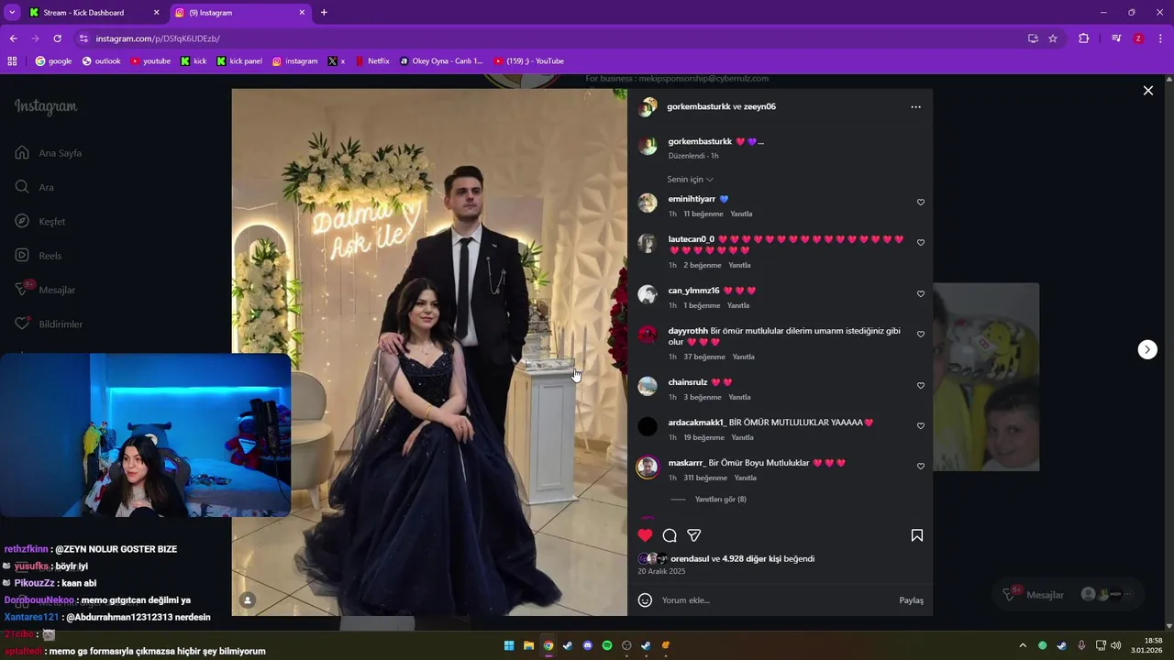
Task: Open Mesajlar in Instagram sidebar
Action: click(45, 290)
